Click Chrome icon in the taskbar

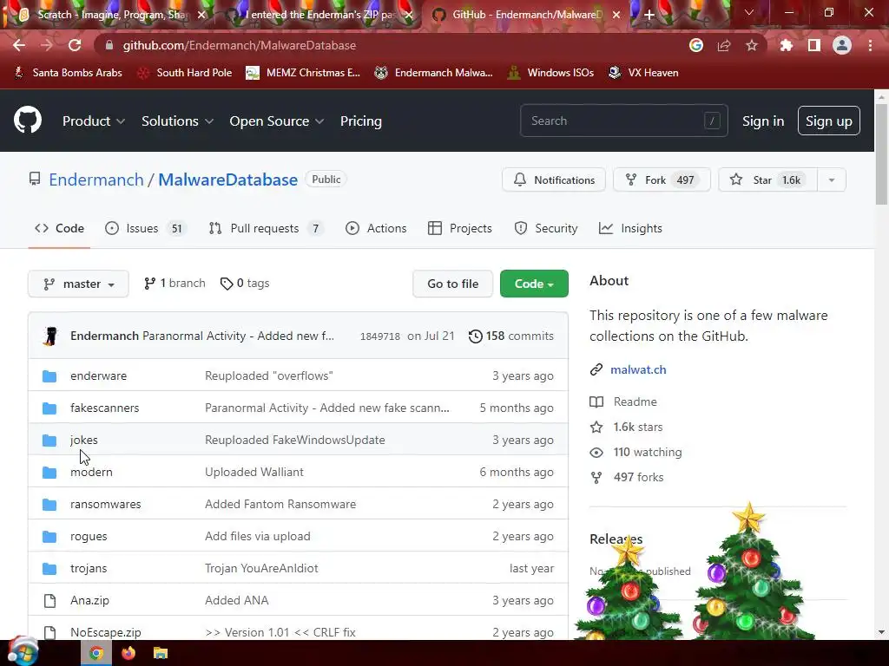click(96, 653)
